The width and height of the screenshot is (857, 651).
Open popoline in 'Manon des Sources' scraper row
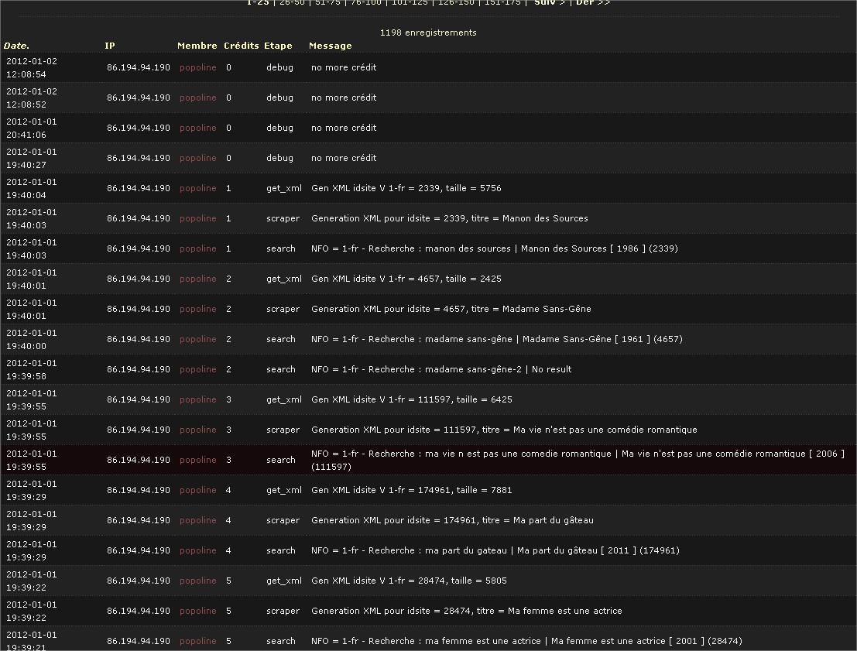point(198,218)
